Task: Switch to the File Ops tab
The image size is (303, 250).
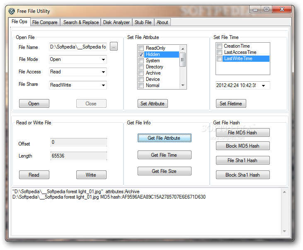Action: [19, 22]
